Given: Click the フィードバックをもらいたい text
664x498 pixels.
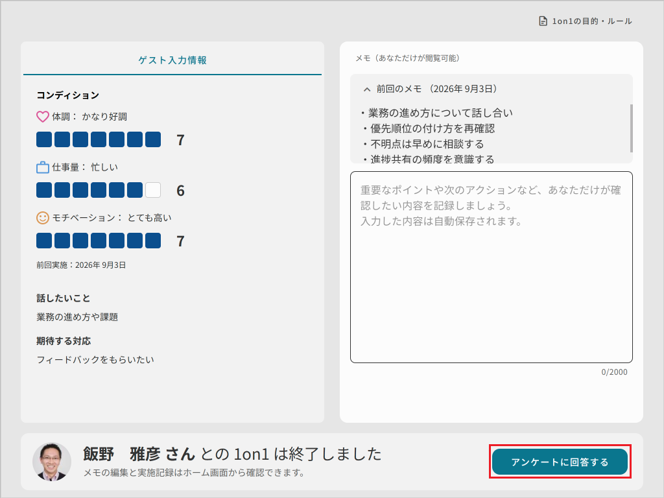Looking at the screenshot, I should pyautogui.click(x=95, y=359).
